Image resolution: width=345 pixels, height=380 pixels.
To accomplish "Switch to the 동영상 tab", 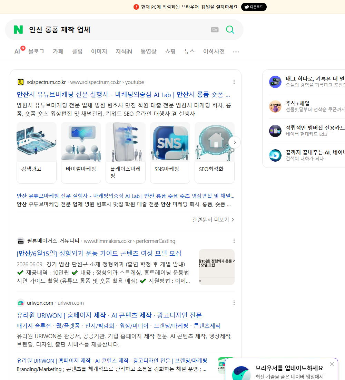I will coord(148,51).
